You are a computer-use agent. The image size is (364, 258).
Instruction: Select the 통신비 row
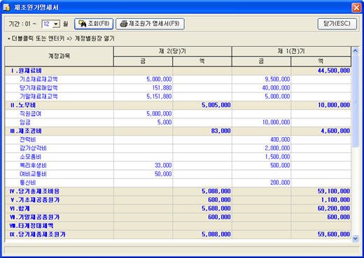point(178,182)
